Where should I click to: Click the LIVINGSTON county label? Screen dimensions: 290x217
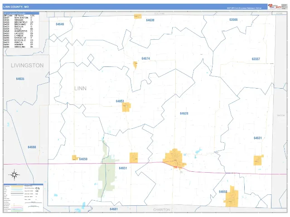pos(27,65)
